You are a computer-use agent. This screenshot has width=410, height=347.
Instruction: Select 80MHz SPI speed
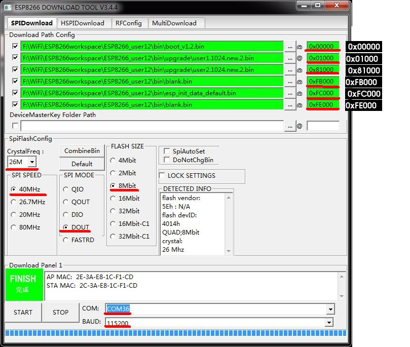pyautogui.click(x=25, y=227)
